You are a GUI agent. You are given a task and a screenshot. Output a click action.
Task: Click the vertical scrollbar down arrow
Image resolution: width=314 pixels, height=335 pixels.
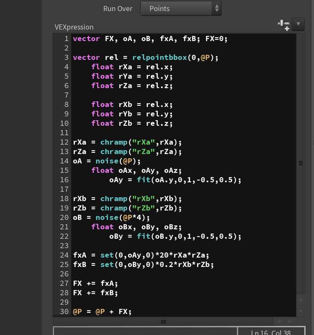[301, 311]
